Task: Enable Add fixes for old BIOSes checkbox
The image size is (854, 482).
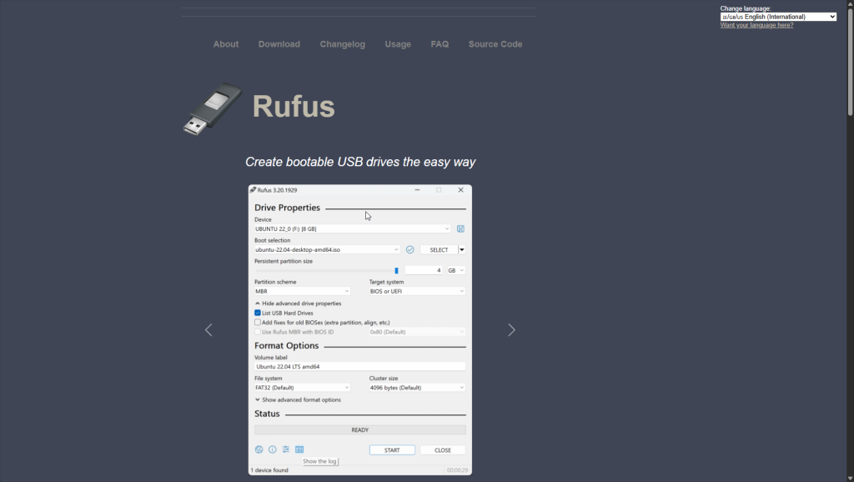Action: [x=258, y=322]
